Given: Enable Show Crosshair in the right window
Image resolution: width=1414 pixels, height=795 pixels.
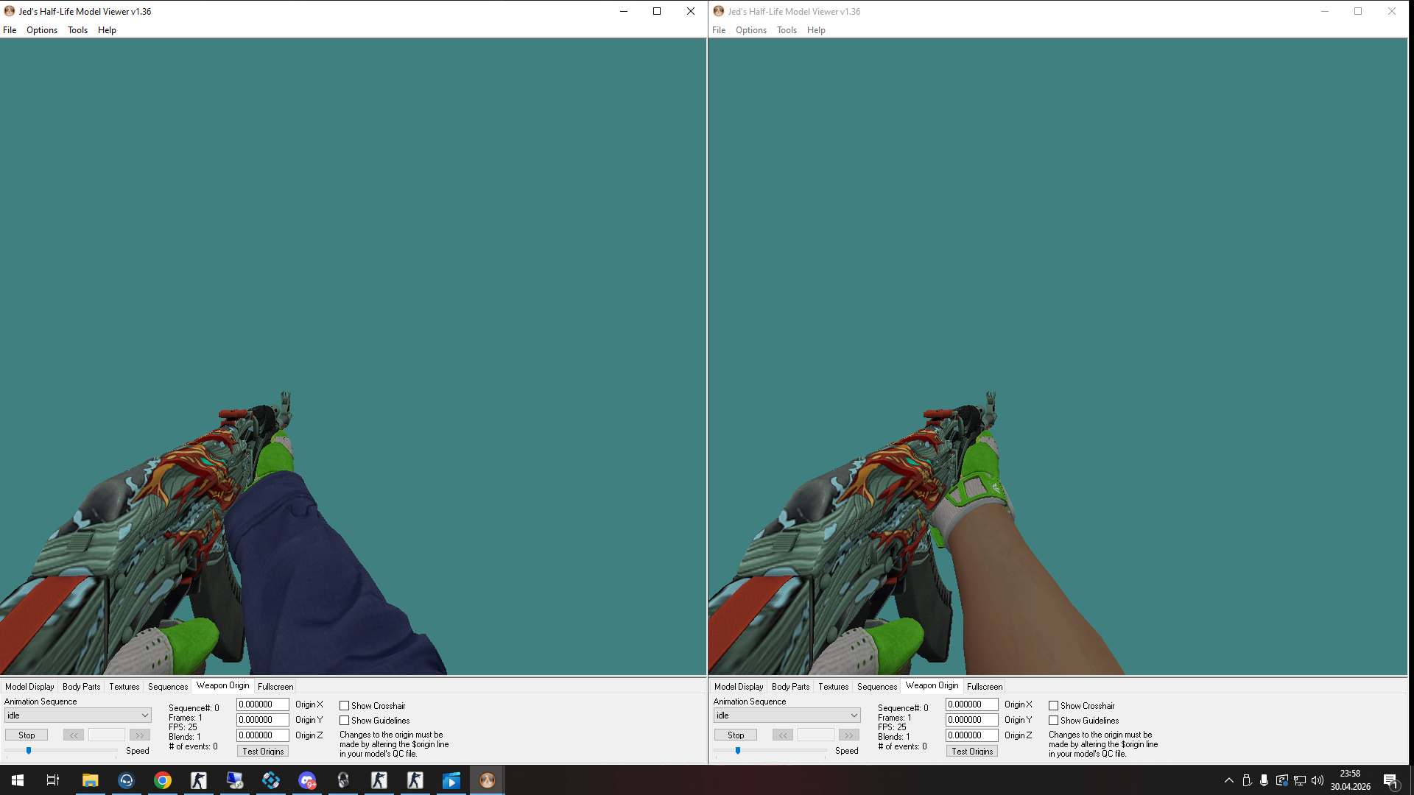Looking at the screenshot, I should click(x=1053, y=706).
